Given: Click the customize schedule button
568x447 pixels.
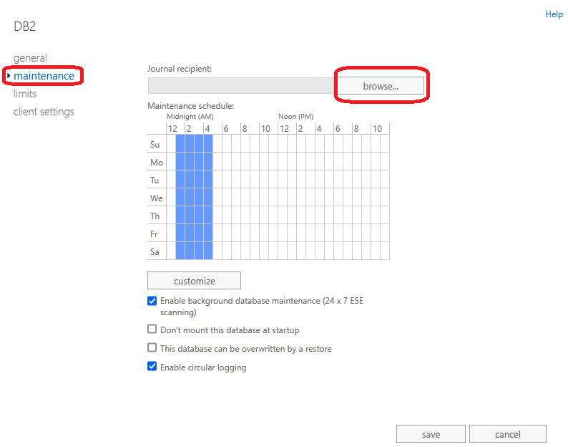Looking at the screenshot, I should pyautogui.click(x=194, y=281).
